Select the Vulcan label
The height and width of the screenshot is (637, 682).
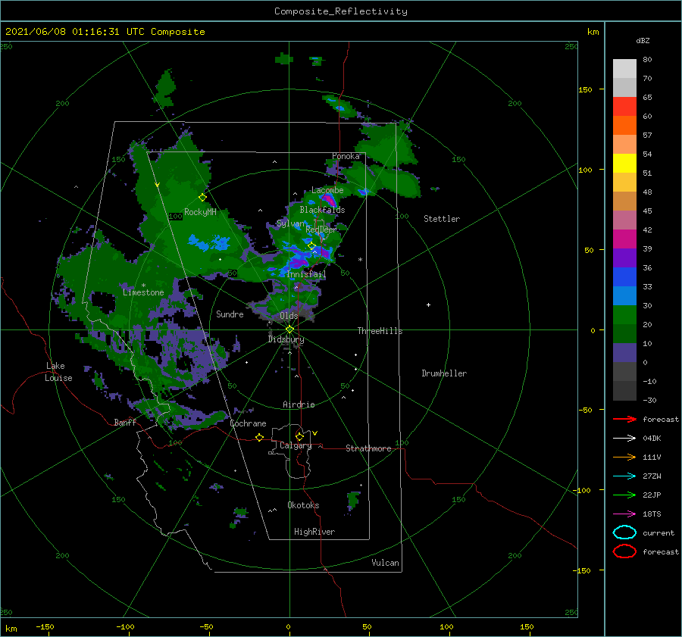(x=385, y=563)
